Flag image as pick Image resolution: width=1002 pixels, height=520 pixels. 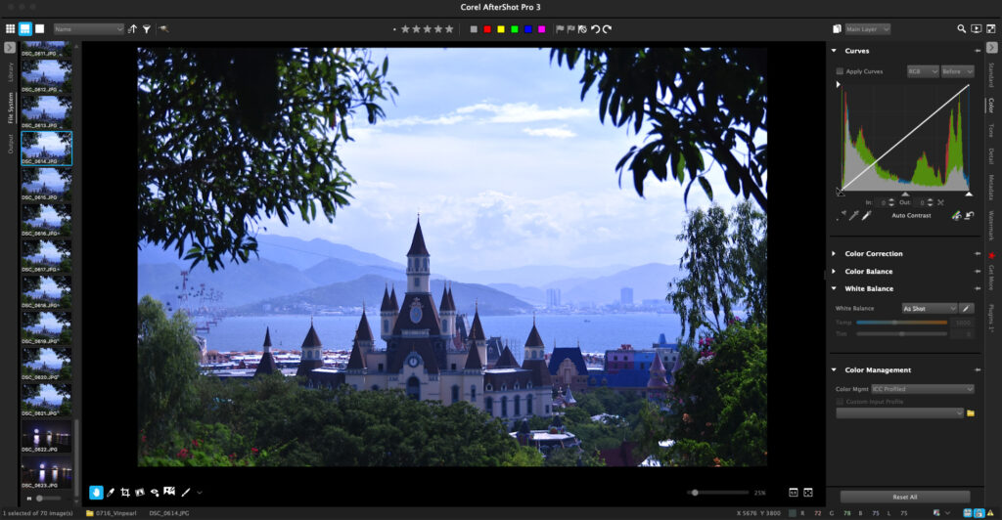pos(560,29)
